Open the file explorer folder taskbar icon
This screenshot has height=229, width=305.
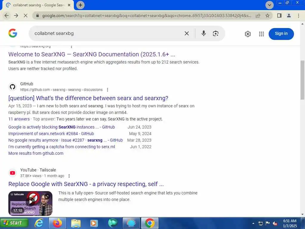point(76,223)
